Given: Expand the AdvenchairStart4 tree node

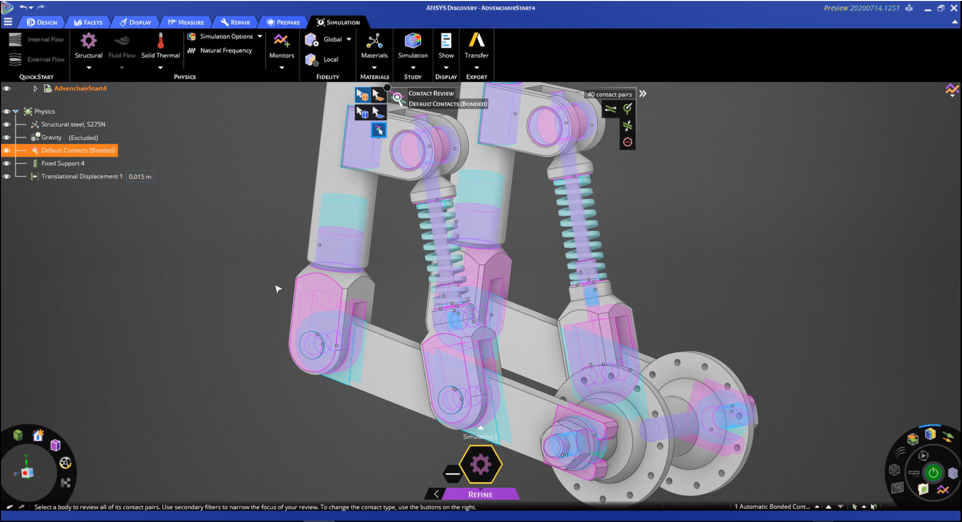Looking at the screenshot, I should pos(35,89).
